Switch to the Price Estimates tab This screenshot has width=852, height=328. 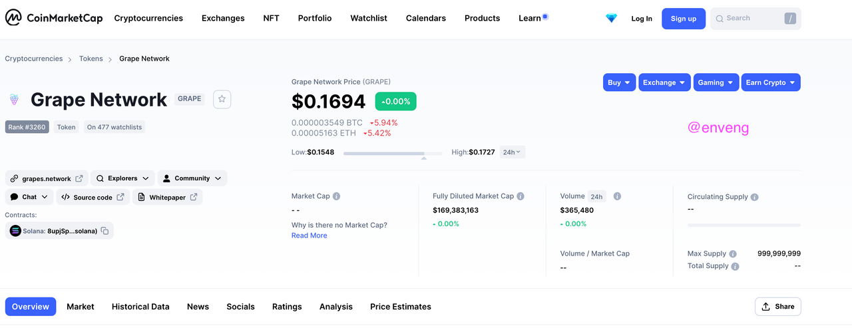pos(401,307)
